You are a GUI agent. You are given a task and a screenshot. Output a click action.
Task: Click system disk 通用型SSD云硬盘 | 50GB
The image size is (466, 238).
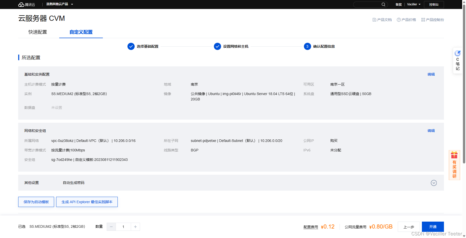(x=351, y=94)
